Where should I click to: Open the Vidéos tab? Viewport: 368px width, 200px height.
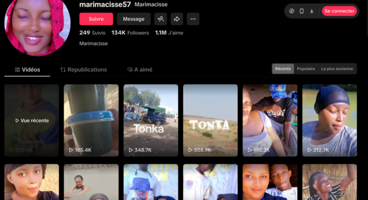[27, 69]
